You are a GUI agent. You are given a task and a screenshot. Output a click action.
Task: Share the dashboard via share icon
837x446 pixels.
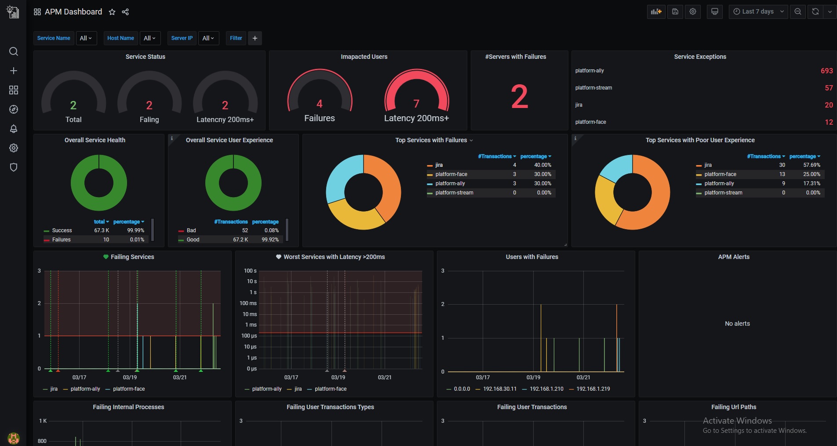click(x=125, y=12)
